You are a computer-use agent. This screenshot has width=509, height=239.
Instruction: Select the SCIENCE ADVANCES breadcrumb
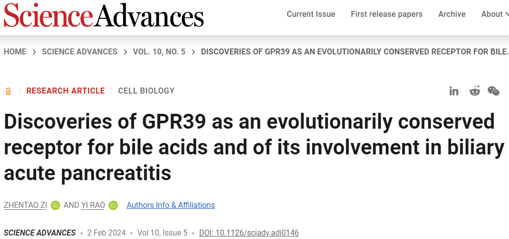[80, 51]
